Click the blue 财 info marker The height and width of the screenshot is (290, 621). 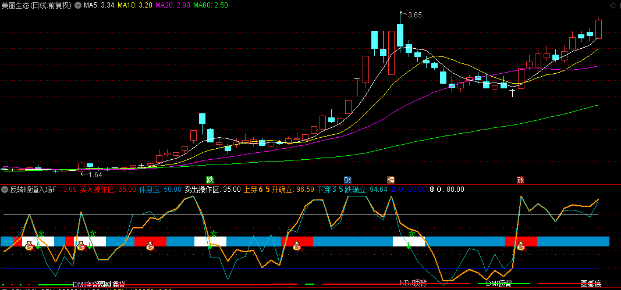tap(348, 180)
